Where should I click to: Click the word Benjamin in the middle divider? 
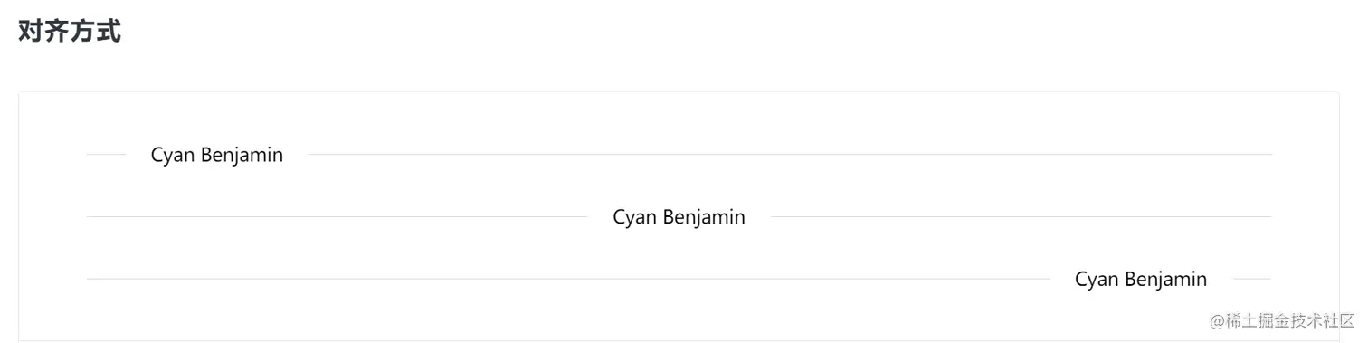(705, 217)
